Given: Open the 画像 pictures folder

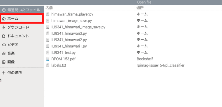Looking at the screenshot, I should [22, 62].
